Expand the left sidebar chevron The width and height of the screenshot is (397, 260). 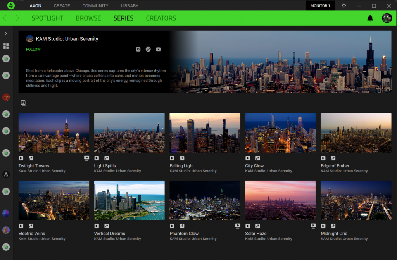6,33
